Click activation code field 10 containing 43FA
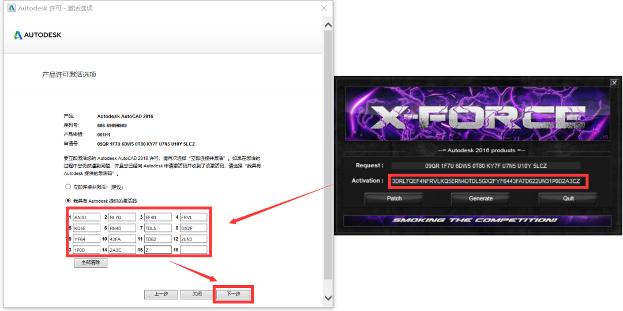Screen dimensions: 623x311 pyautogui.click(x=122, y=239)
